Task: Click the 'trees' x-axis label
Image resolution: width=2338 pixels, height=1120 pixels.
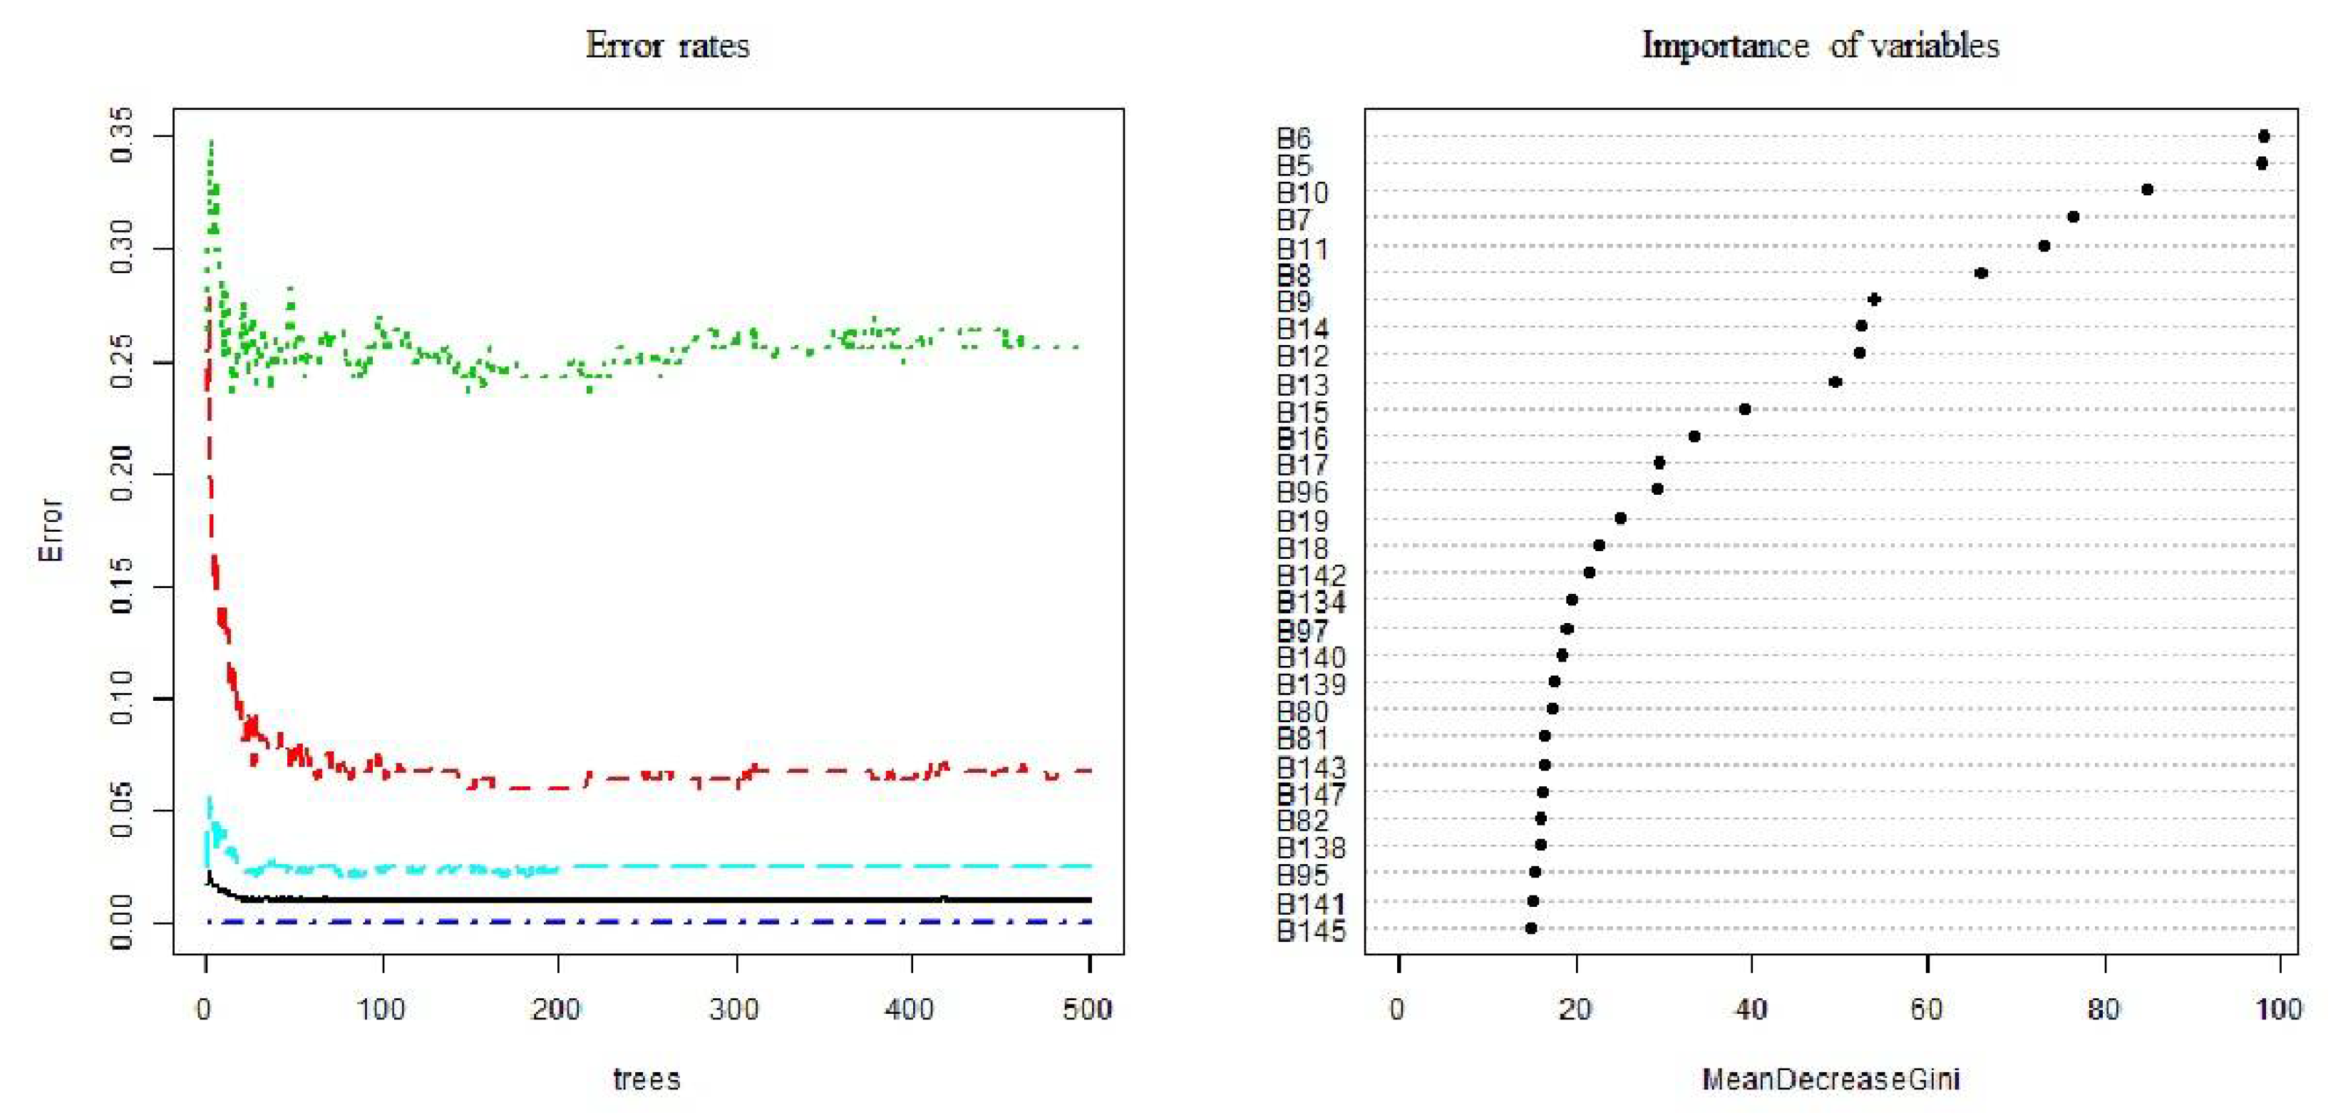Action: tap(647, 1079)
